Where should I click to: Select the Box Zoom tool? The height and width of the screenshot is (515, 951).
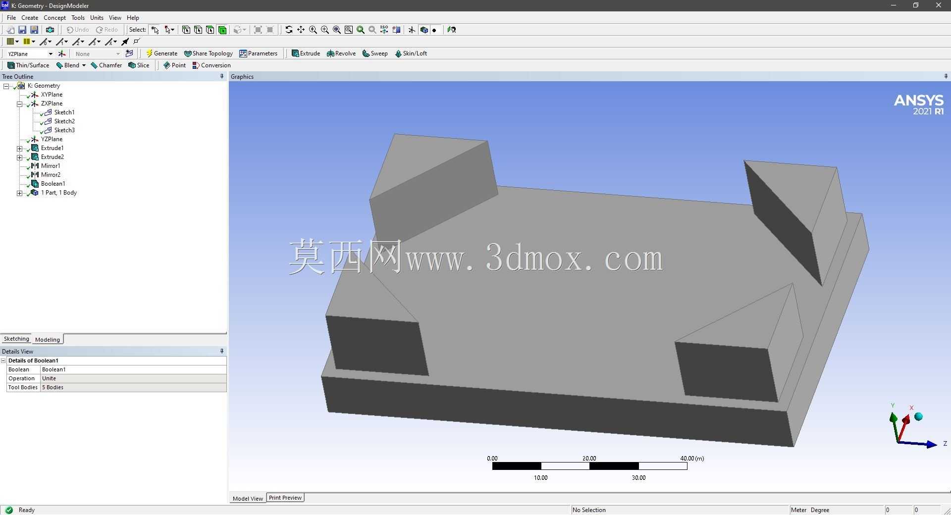325,30
